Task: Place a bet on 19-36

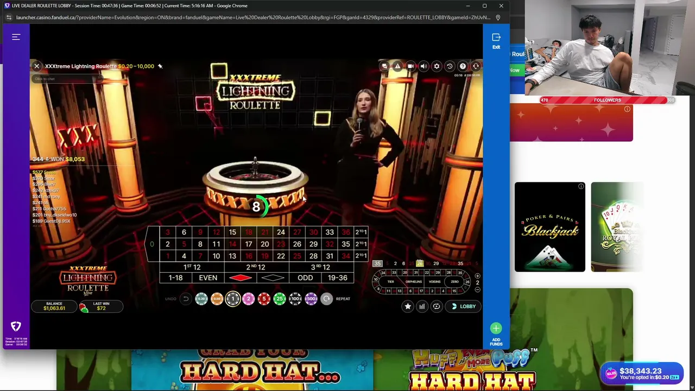Action: click(337, 278)
